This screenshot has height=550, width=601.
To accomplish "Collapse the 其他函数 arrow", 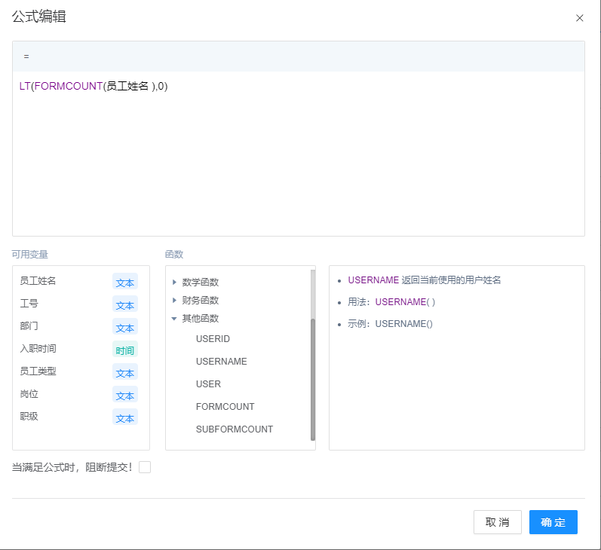I will coord(174,319).
